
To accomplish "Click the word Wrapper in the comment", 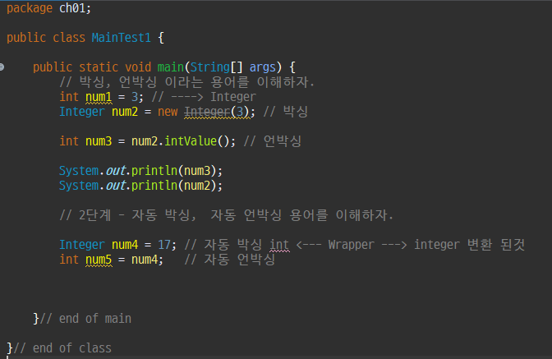I will click(x=351, y=245).
